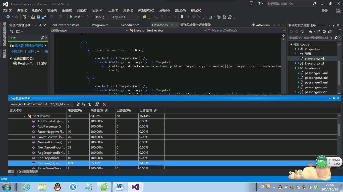Click the green Start debugging button

72,17
